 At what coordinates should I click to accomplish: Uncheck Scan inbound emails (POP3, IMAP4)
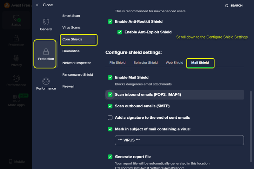[110, 95]
